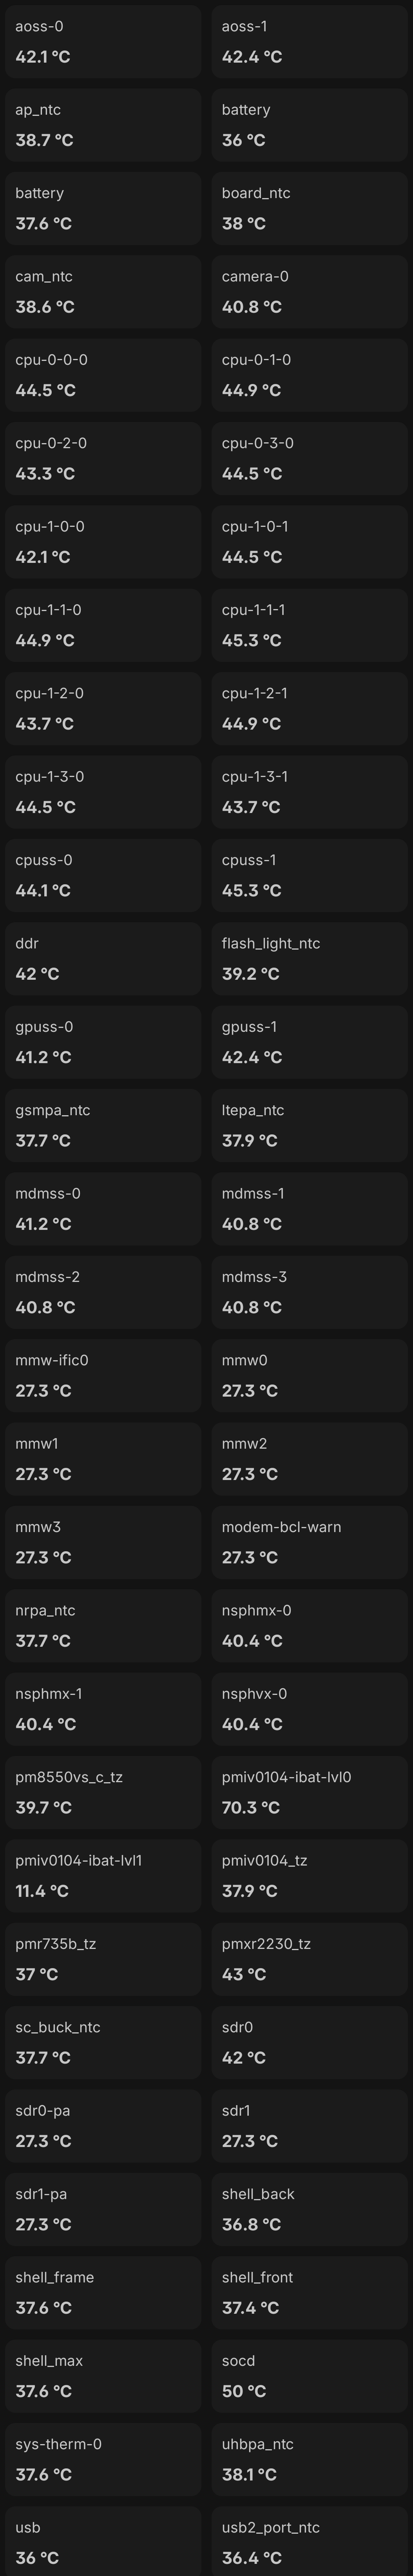
Task: Select the shell_back temperature tile
Action: [x=309, y=2209]
